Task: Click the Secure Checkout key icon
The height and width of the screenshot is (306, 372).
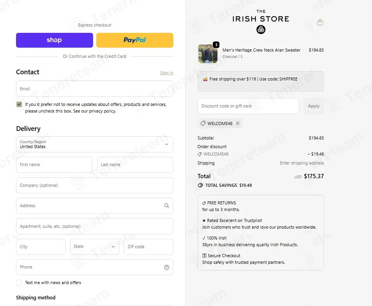Action: coord(204,256)
